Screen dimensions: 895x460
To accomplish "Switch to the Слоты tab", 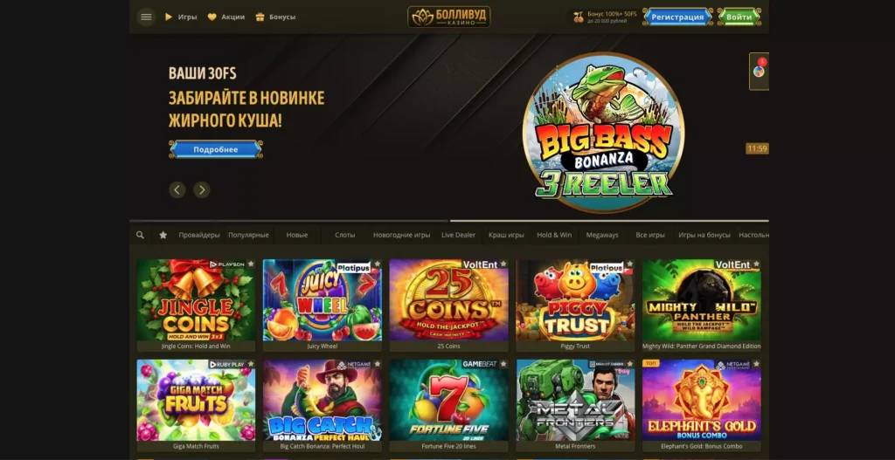I will tap(344, 235).
